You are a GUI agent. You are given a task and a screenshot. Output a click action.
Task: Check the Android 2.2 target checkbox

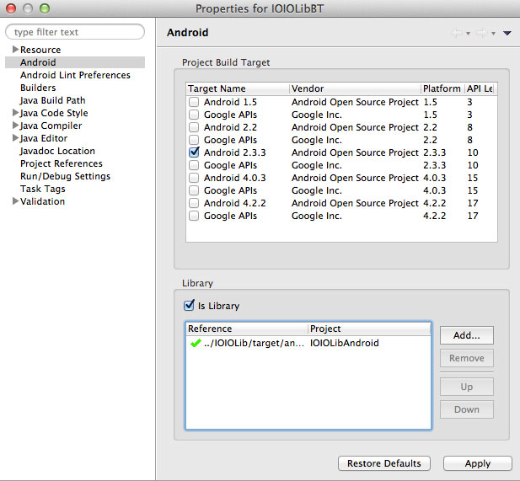[x=194, y=127]
